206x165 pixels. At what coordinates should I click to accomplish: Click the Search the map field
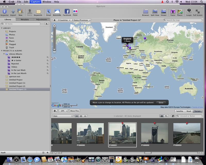coord(183,20)
